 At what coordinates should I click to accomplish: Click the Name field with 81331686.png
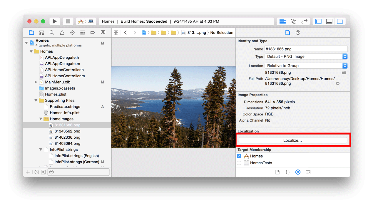point(306,49)
